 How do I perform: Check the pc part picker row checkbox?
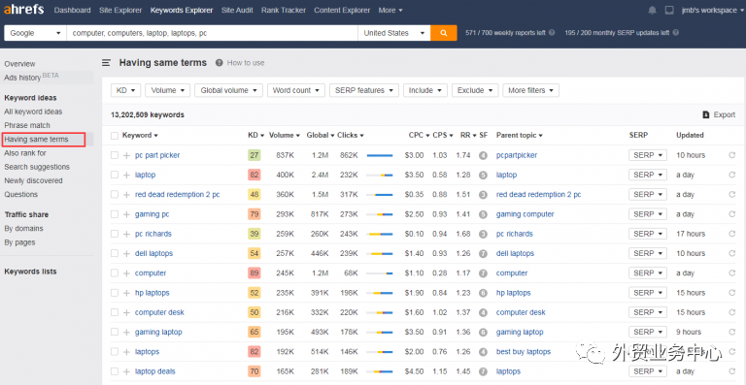(115, 155)
